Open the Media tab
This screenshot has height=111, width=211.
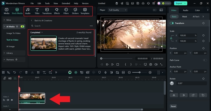(x=6, y=11)
